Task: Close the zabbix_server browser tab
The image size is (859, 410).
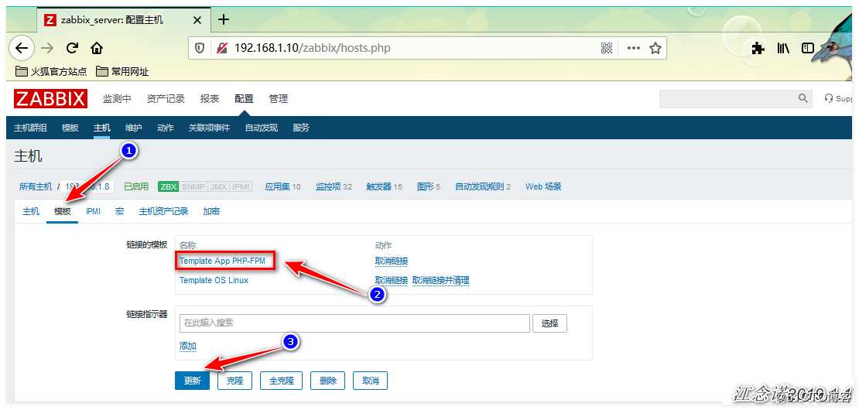Action: point(197,20)
